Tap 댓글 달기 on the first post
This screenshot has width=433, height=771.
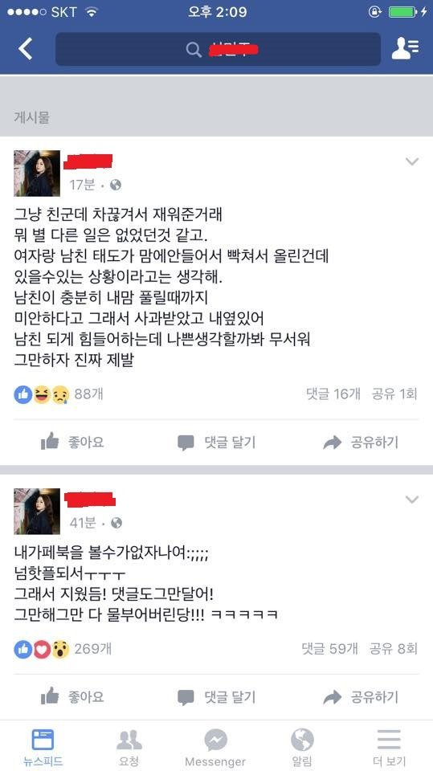click(x=217, y=442)
